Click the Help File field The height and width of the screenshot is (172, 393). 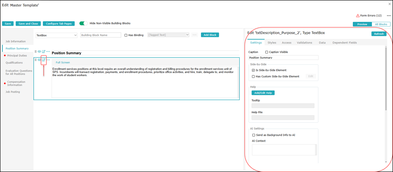[x=283, y=118]
